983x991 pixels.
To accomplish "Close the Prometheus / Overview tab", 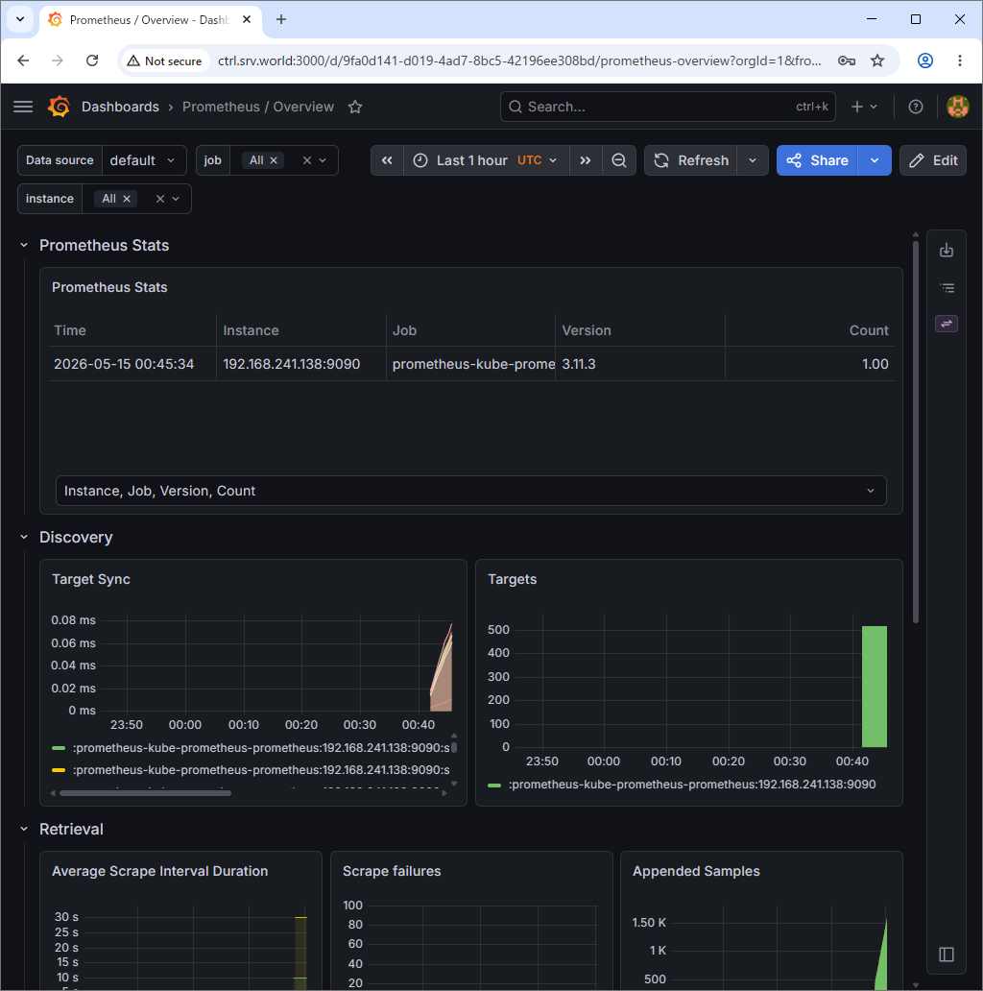I will (247, 19).
